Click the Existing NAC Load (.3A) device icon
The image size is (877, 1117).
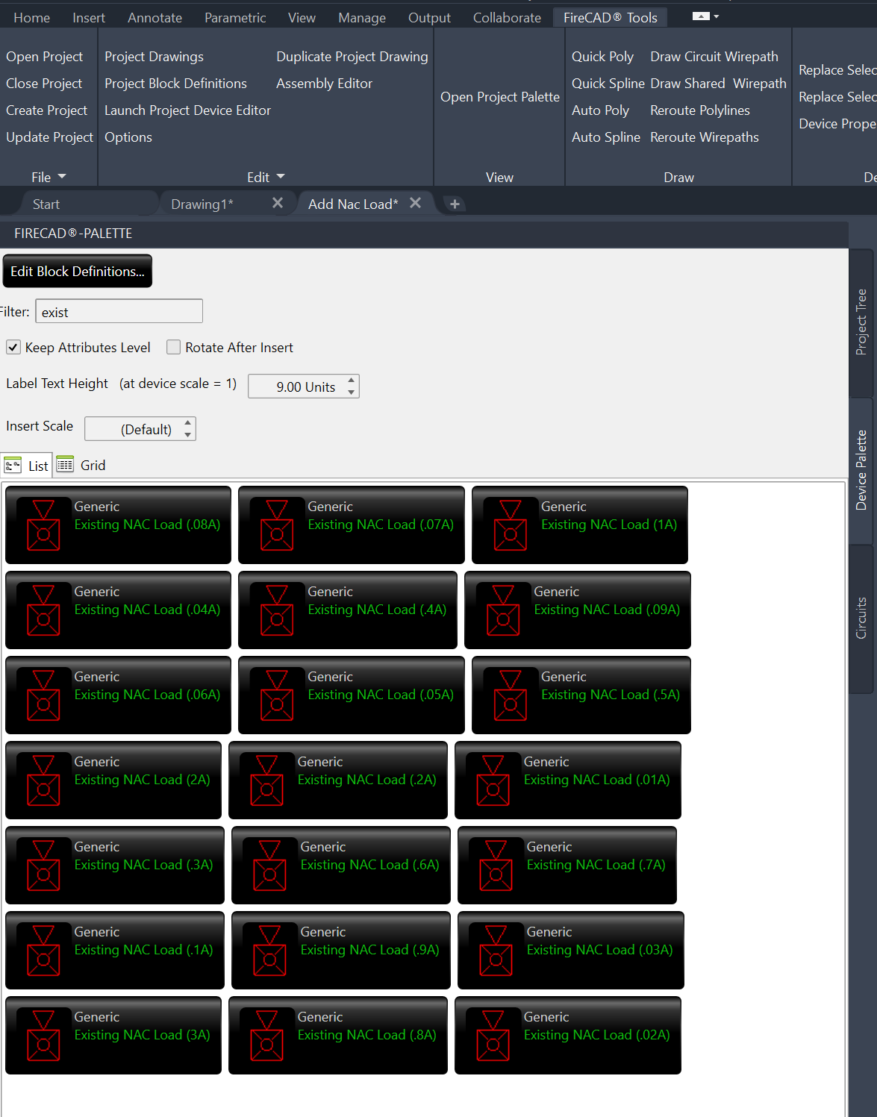[x=43, y=866]
